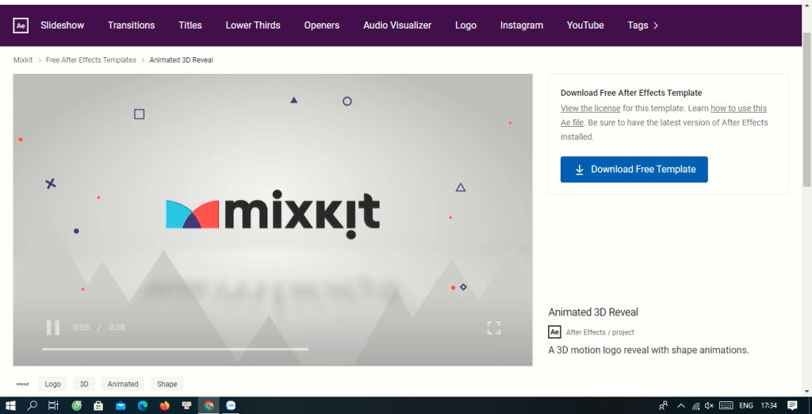Go to the Titles category

point(190,25)
